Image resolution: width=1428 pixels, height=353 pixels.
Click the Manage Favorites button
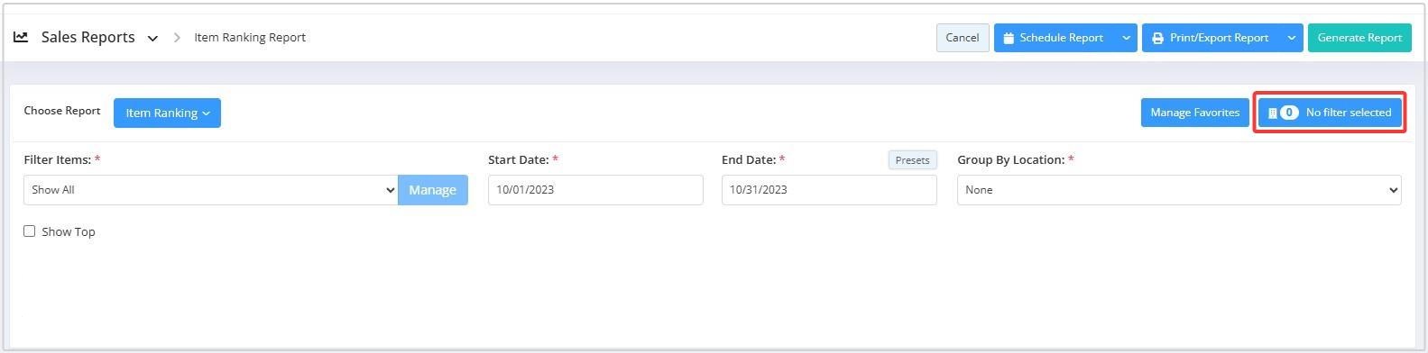[x=1194, y=113]
